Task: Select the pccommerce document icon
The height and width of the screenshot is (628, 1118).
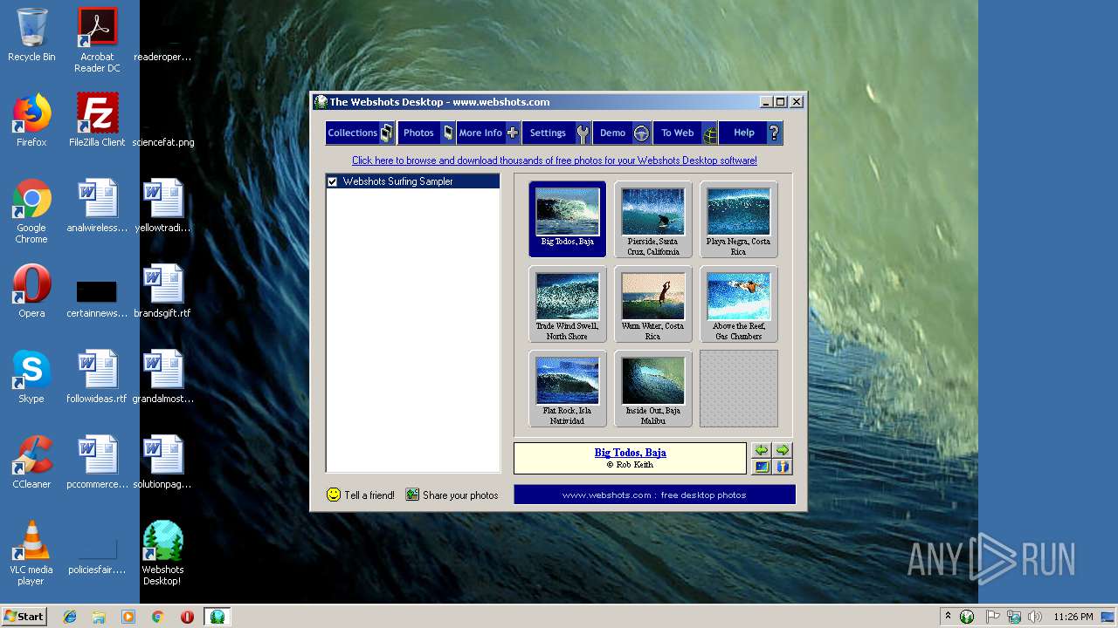Action: [x=97, y=462]
